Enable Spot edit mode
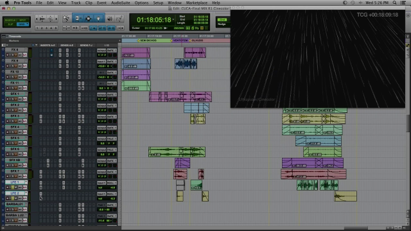 pos(23,20)
